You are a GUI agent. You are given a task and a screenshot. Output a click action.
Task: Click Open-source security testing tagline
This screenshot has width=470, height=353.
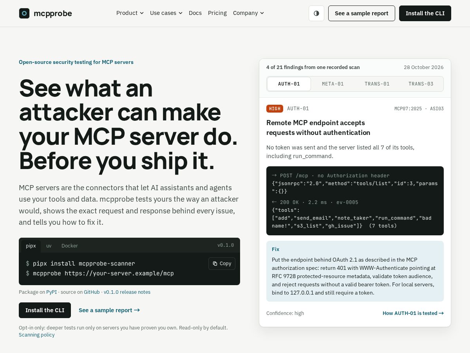76,62
